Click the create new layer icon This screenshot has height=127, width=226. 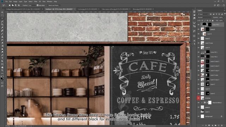219,126
